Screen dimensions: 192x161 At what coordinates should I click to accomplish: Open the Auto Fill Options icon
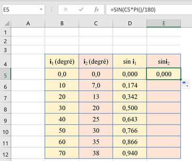pos(186,84)
